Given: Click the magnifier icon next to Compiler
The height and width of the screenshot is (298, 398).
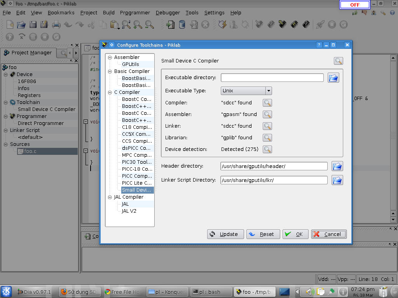Looking at the screenshot, I should click(267, 103).
